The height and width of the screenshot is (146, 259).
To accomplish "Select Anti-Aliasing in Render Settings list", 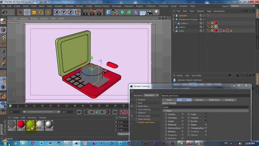I will (x=144, y=109).
